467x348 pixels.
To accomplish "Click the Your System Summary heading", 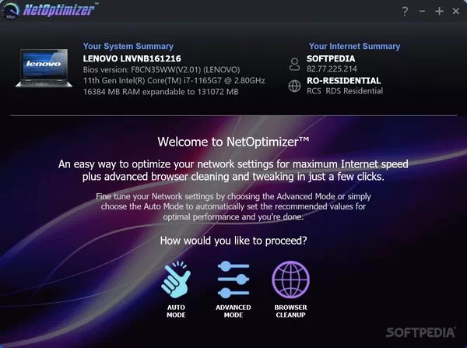I will click(128, 46).
